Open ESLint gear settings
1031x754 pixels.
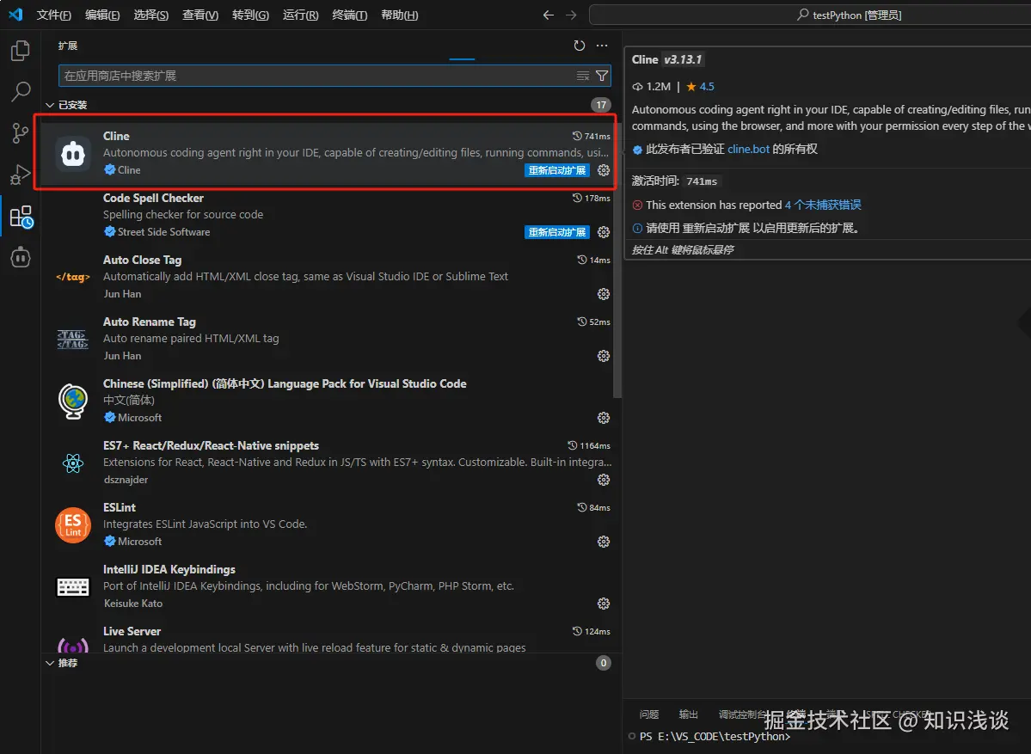tap(604, 542)
